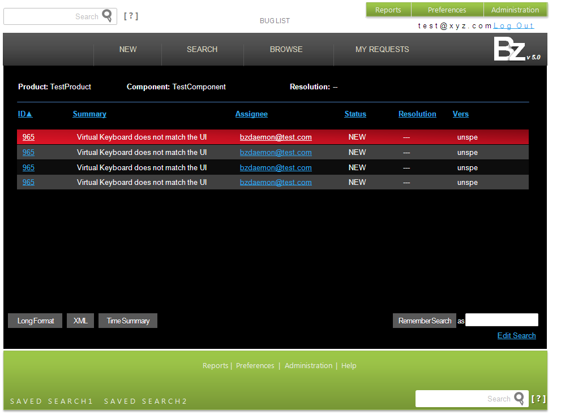The height and width of the screenshot is (419, 561).
Task: Open the SAVED SEARCH1 footer link
Action: [52, 401]
